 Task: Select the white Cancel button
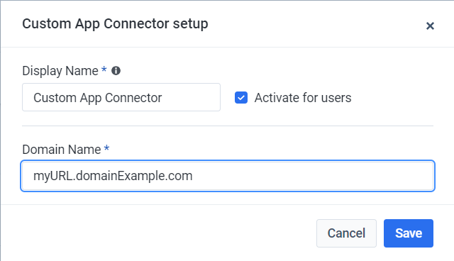(x=346, y=233)
